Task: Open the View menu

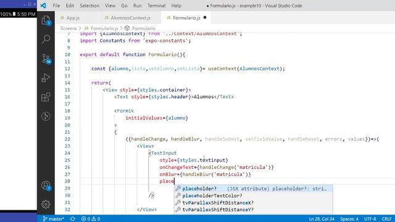Action: (x=110, y=6)
